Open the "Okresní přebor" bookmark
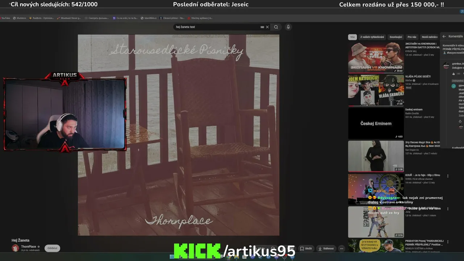Screen dimensions: 464x261 click(x=172, y=18)
